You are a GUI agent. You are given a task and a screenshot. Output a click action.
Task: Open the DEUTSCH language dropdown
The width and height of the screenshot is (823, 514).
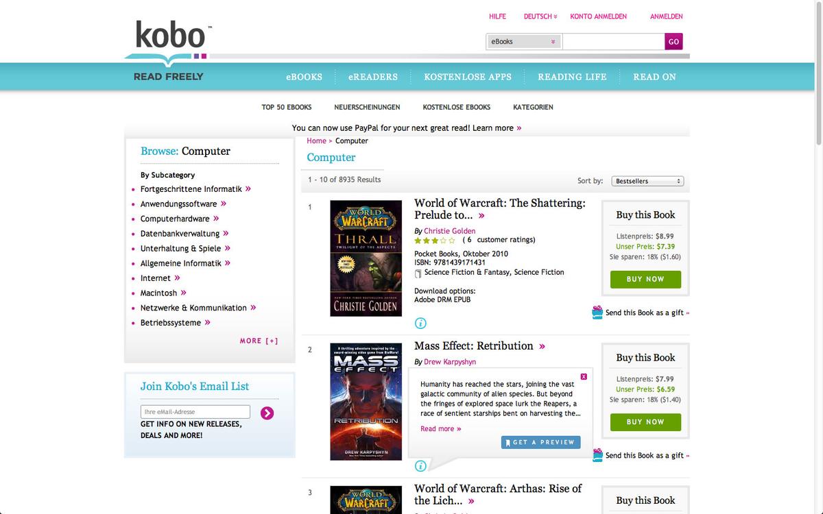[x=540, y=16]
